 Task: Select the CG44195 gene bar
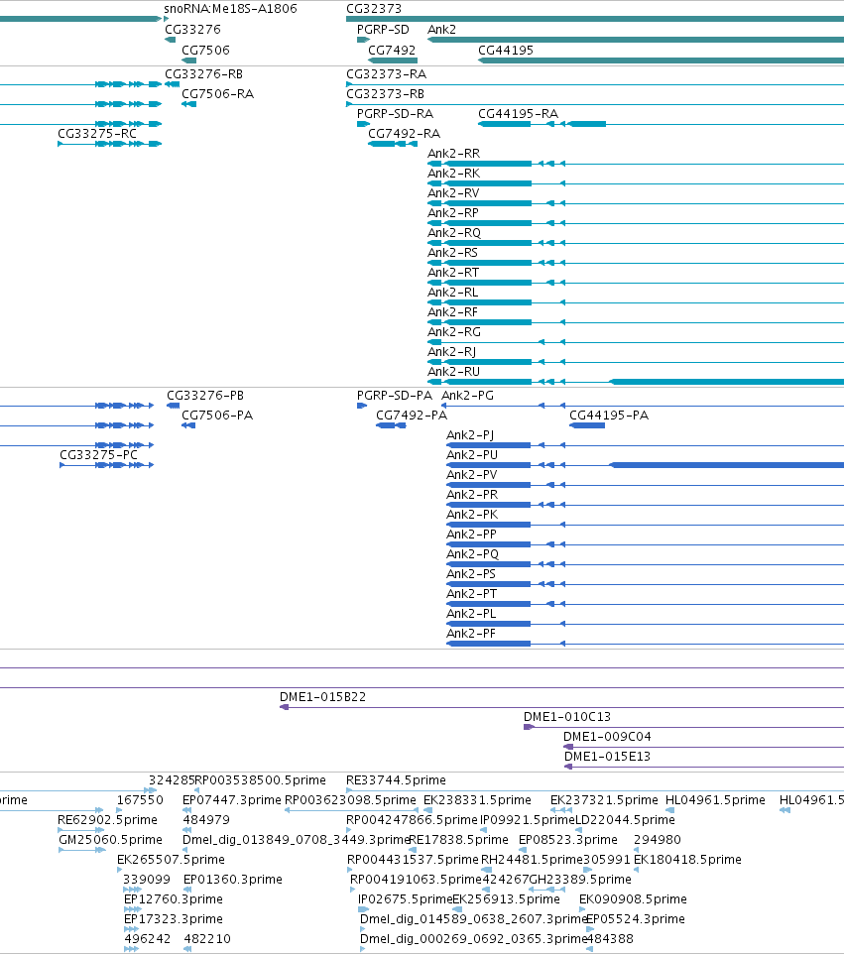pos(661,60)
